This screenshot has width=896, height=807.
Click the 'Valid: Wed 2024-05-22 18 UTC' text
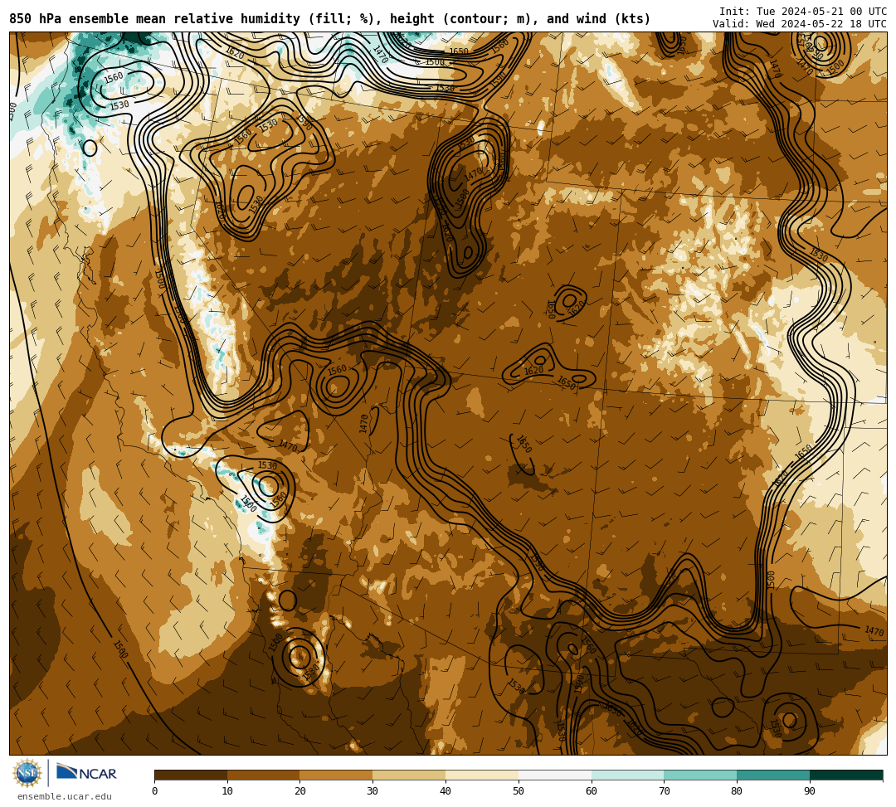pyautogui.click(x=800, y=24)
